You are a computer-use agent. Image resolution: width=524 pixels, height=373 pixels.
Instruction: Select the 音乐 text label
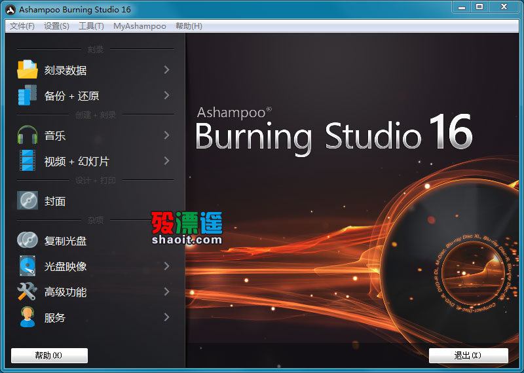point(55,135)
